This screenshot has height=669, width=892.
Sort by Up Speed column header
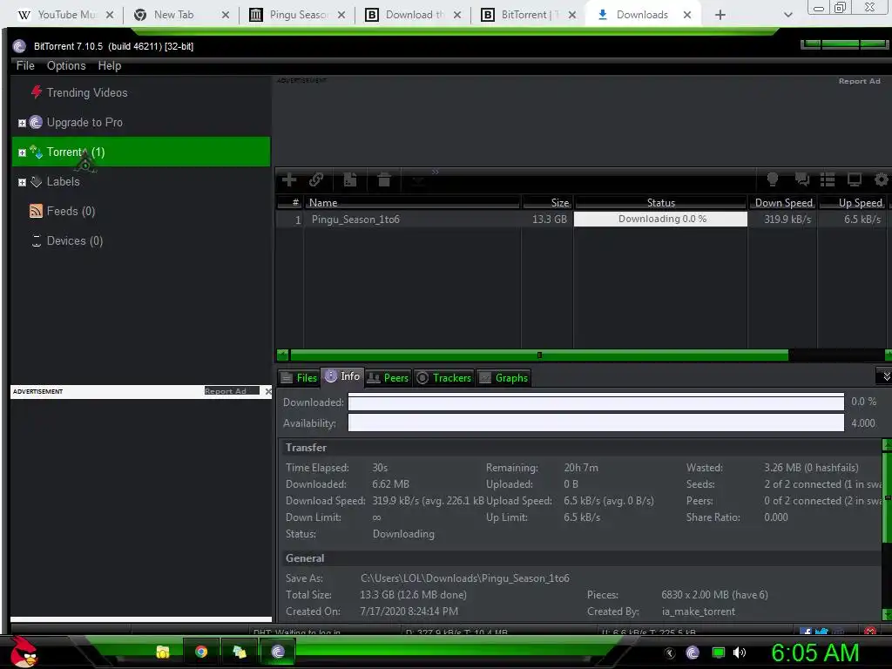854,202
